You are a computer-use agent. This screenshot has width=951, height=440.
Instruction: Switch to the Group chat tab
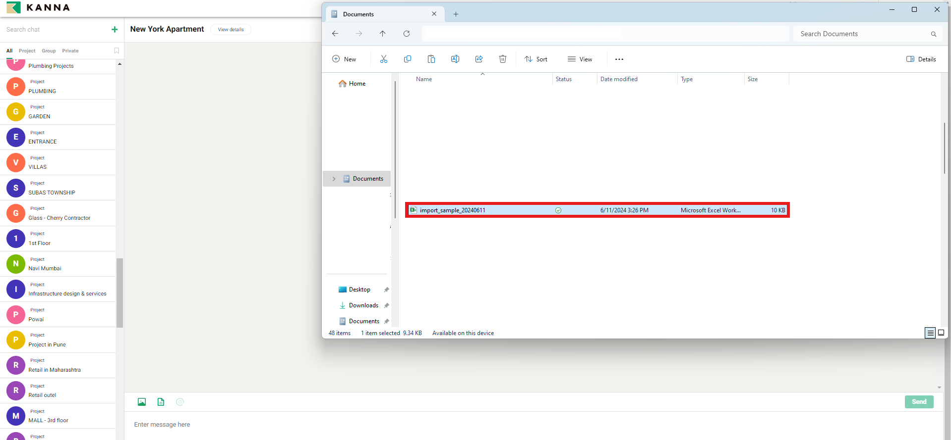tap(49, 51)
